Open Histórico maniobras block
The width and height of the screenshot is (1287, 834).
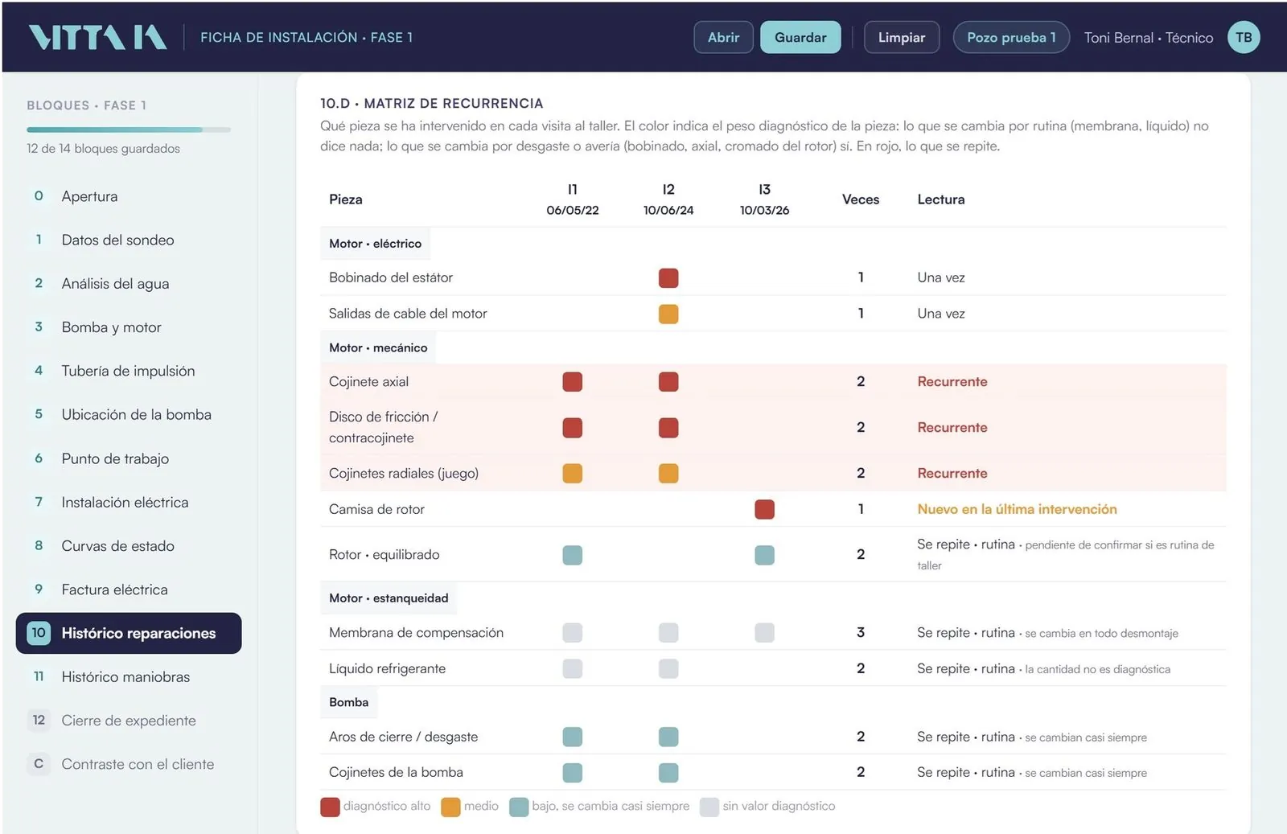click(x=129, y=676)
